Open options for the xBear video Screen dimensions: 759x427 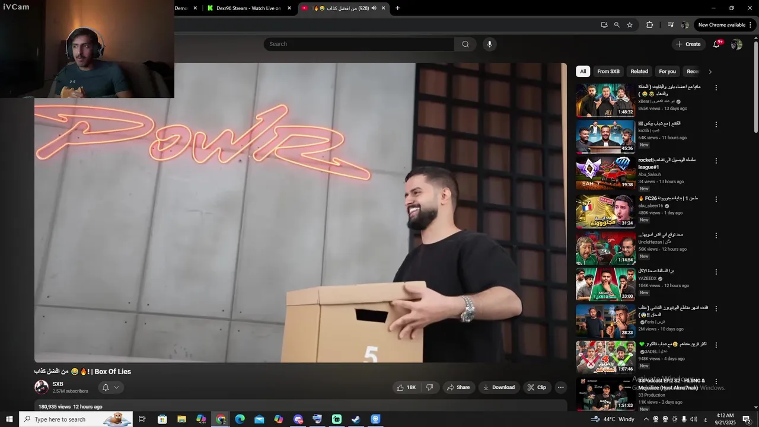(716, 88)
